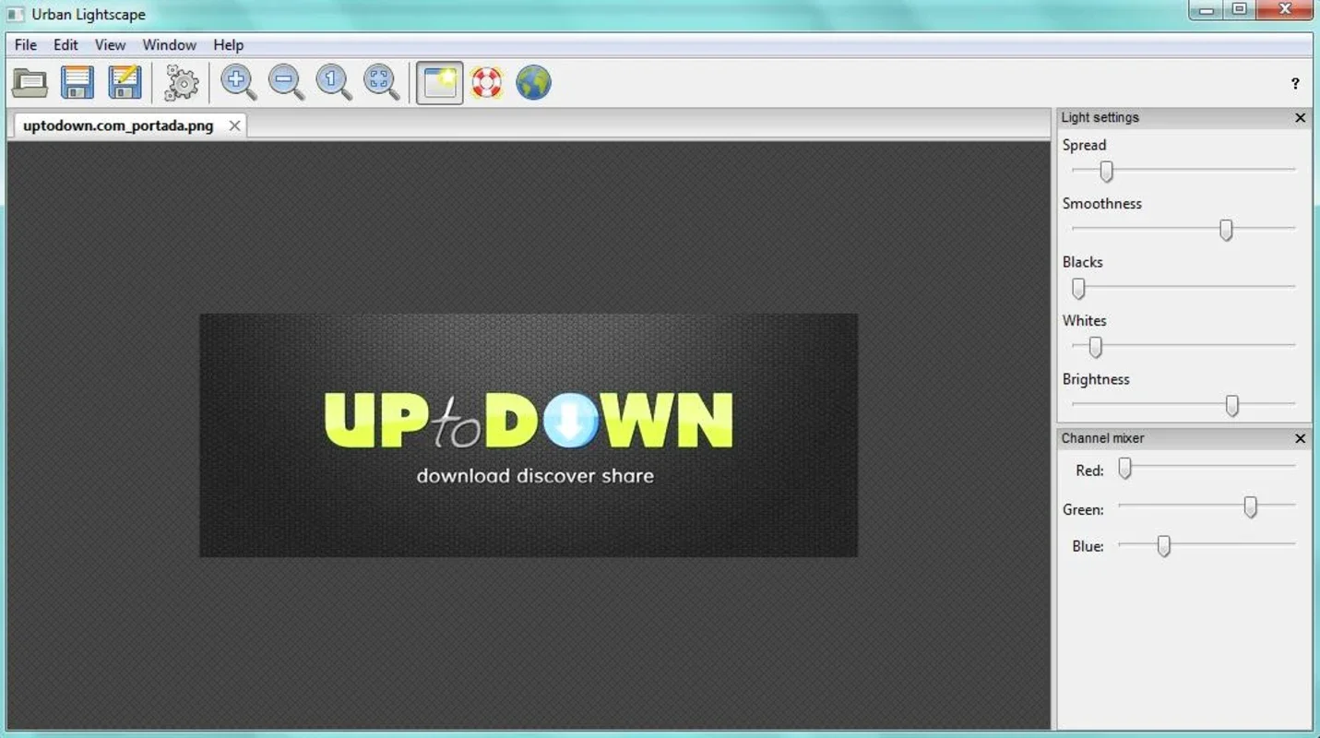1320x738 pixels.
Task: Click the Channel mixer panel title
Action: pos(1102,438)
